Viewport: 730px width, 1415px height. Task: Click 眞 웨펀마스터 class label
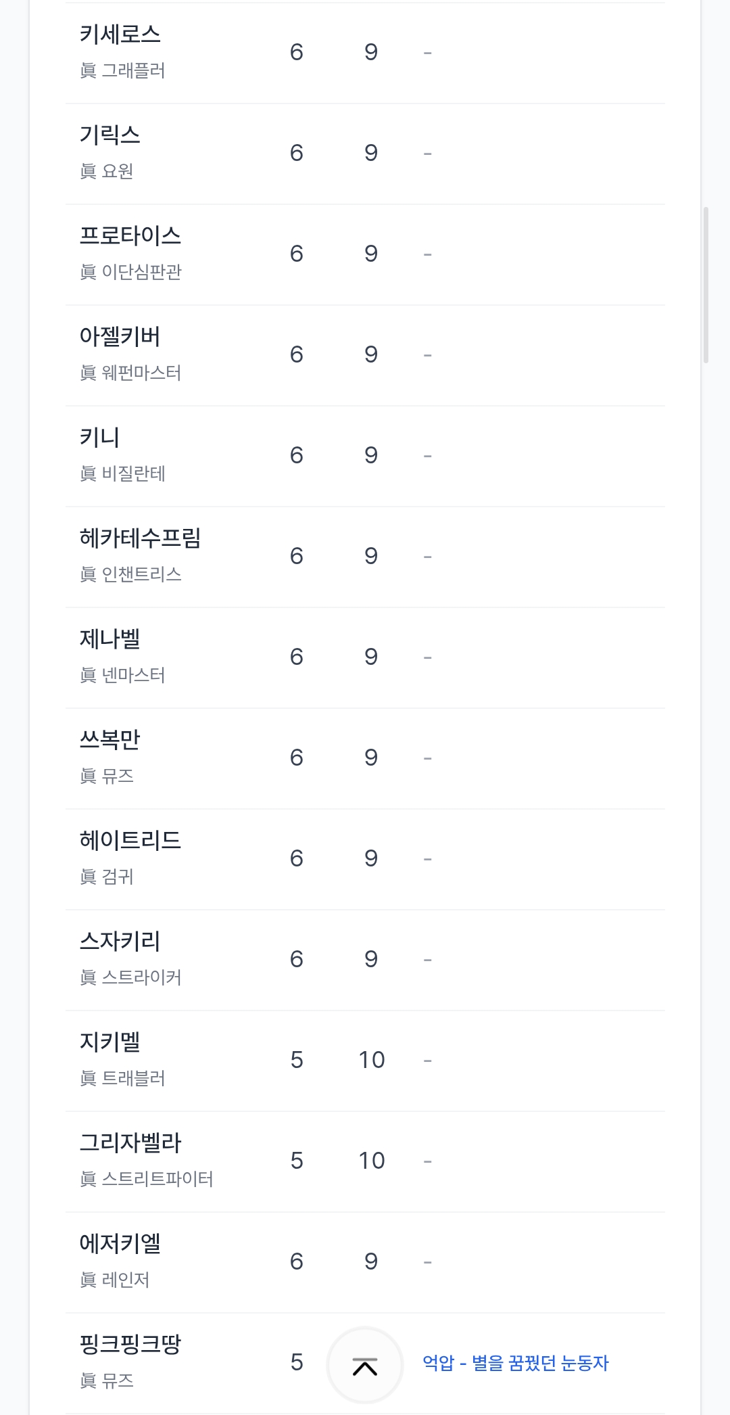click(130, 373)
